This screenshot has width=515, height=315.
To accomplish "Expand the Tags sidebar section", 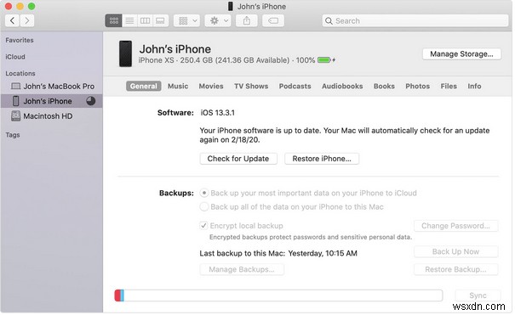I will (x=13, y=135).
